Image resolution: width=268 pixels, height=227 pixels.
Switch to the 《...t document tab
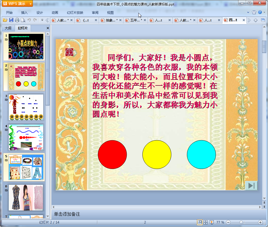click(x=87, y=20)
